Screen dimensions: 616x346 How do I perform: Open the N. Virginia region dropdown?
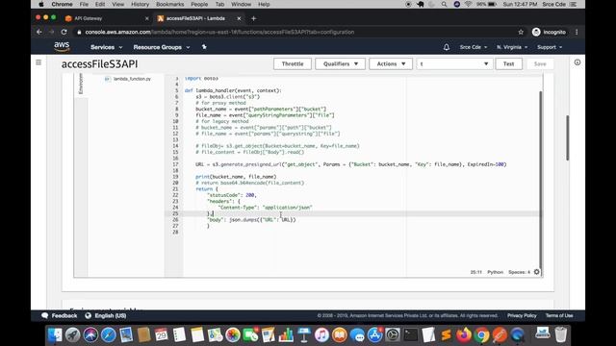point(512,47)
